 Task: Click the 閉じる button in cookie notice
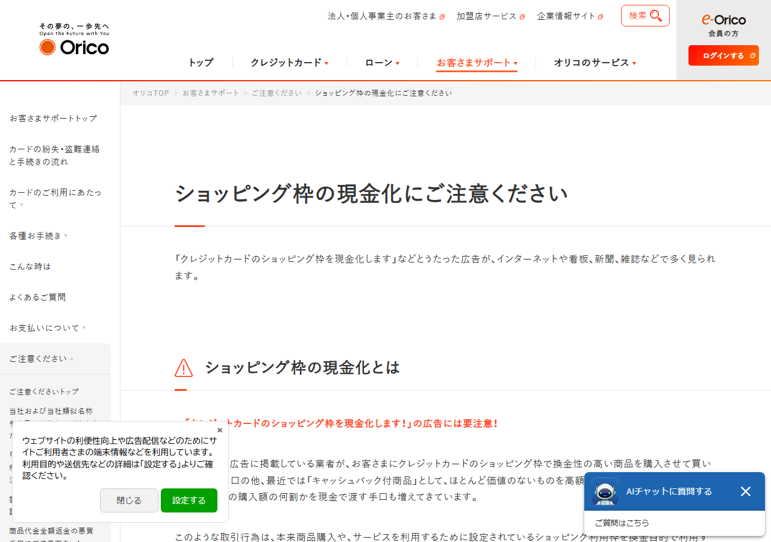pyautogui.click(x=129, y=500)
